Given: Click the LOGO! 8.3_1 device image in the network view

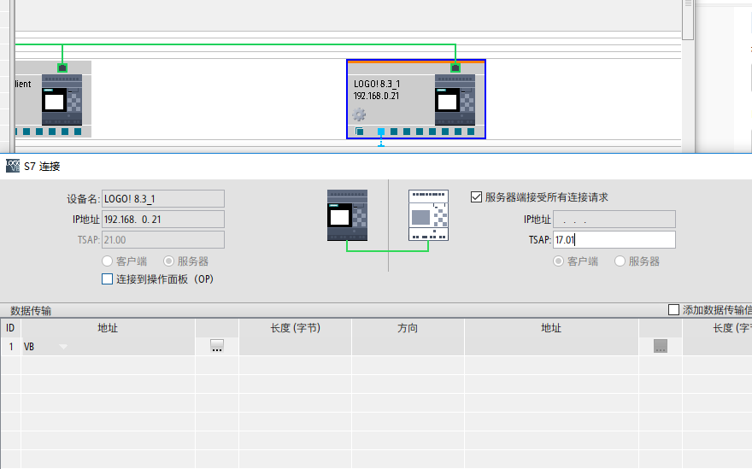Looking at the screenshot, I should tap(455, 100).
